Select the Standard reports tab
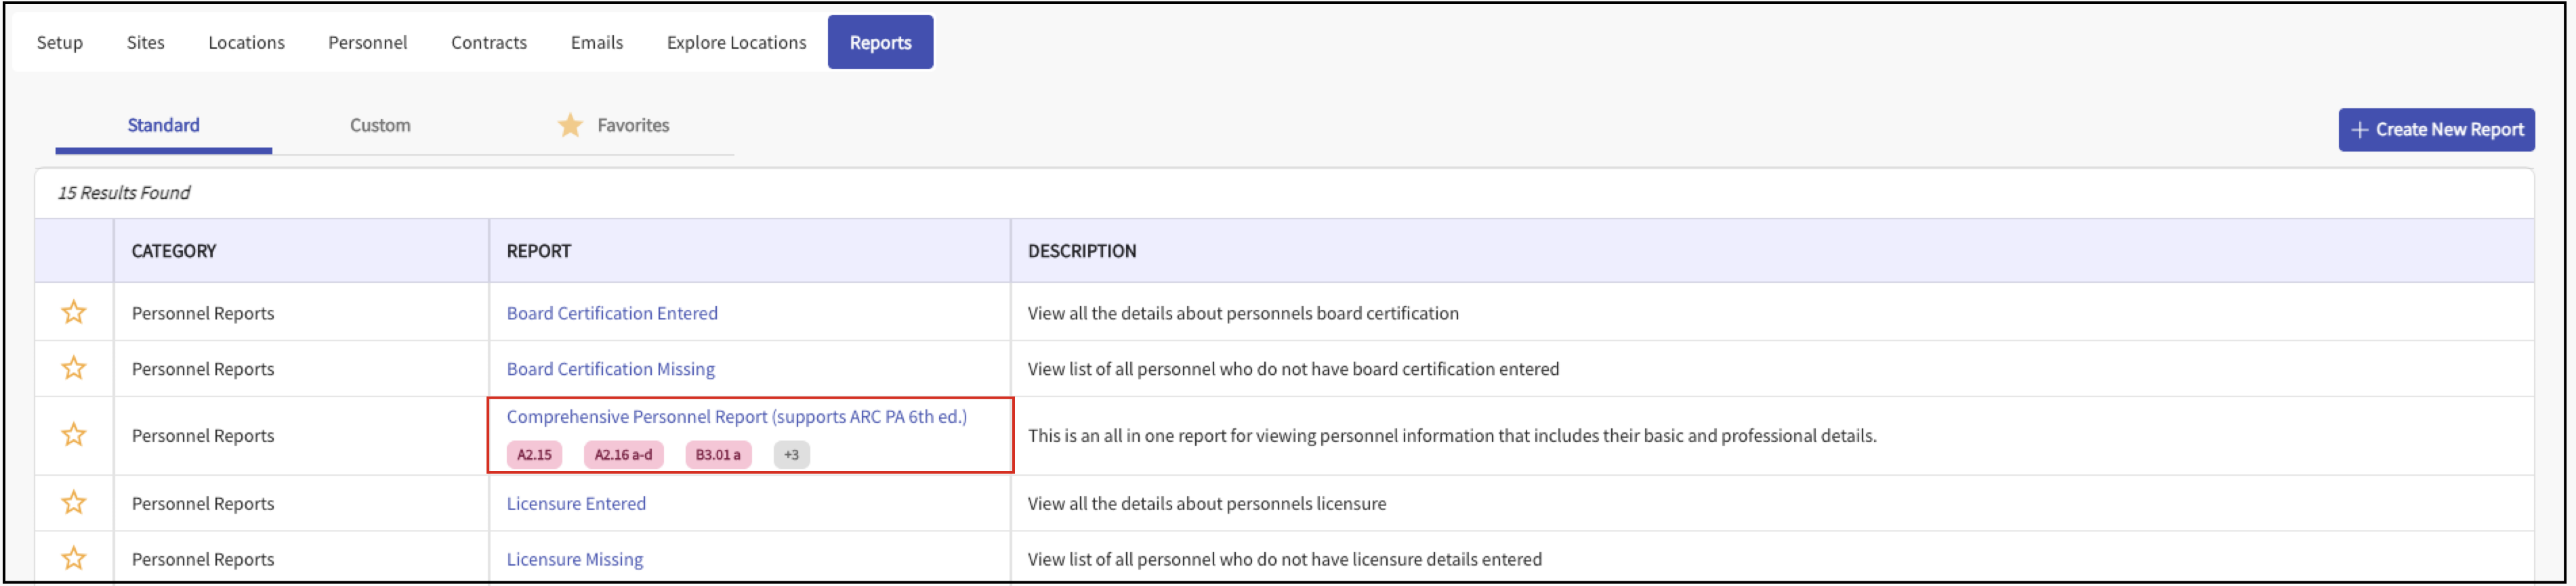 click(x=163, y=126)
